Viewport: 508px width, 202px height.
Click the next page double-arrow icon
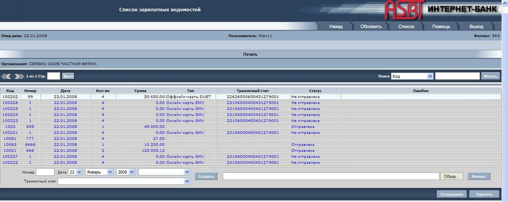[x=19, y=76]
